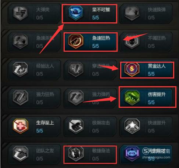This screenshot has height=168, width=179.
Task: Click the 穿透提升 skill card
Action: [x=90, y=70]
